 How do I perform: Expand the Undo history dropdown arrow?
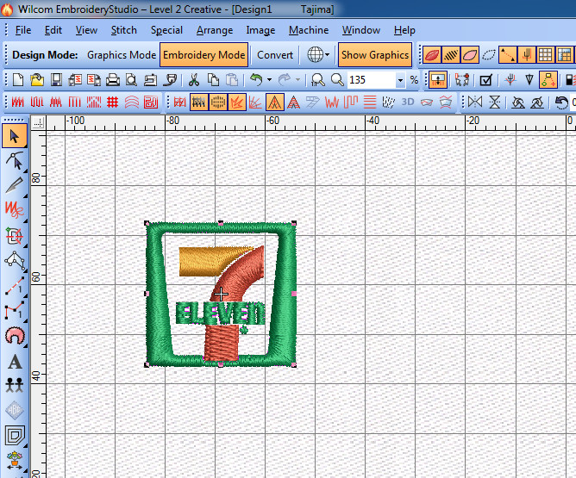click(269, 79)
